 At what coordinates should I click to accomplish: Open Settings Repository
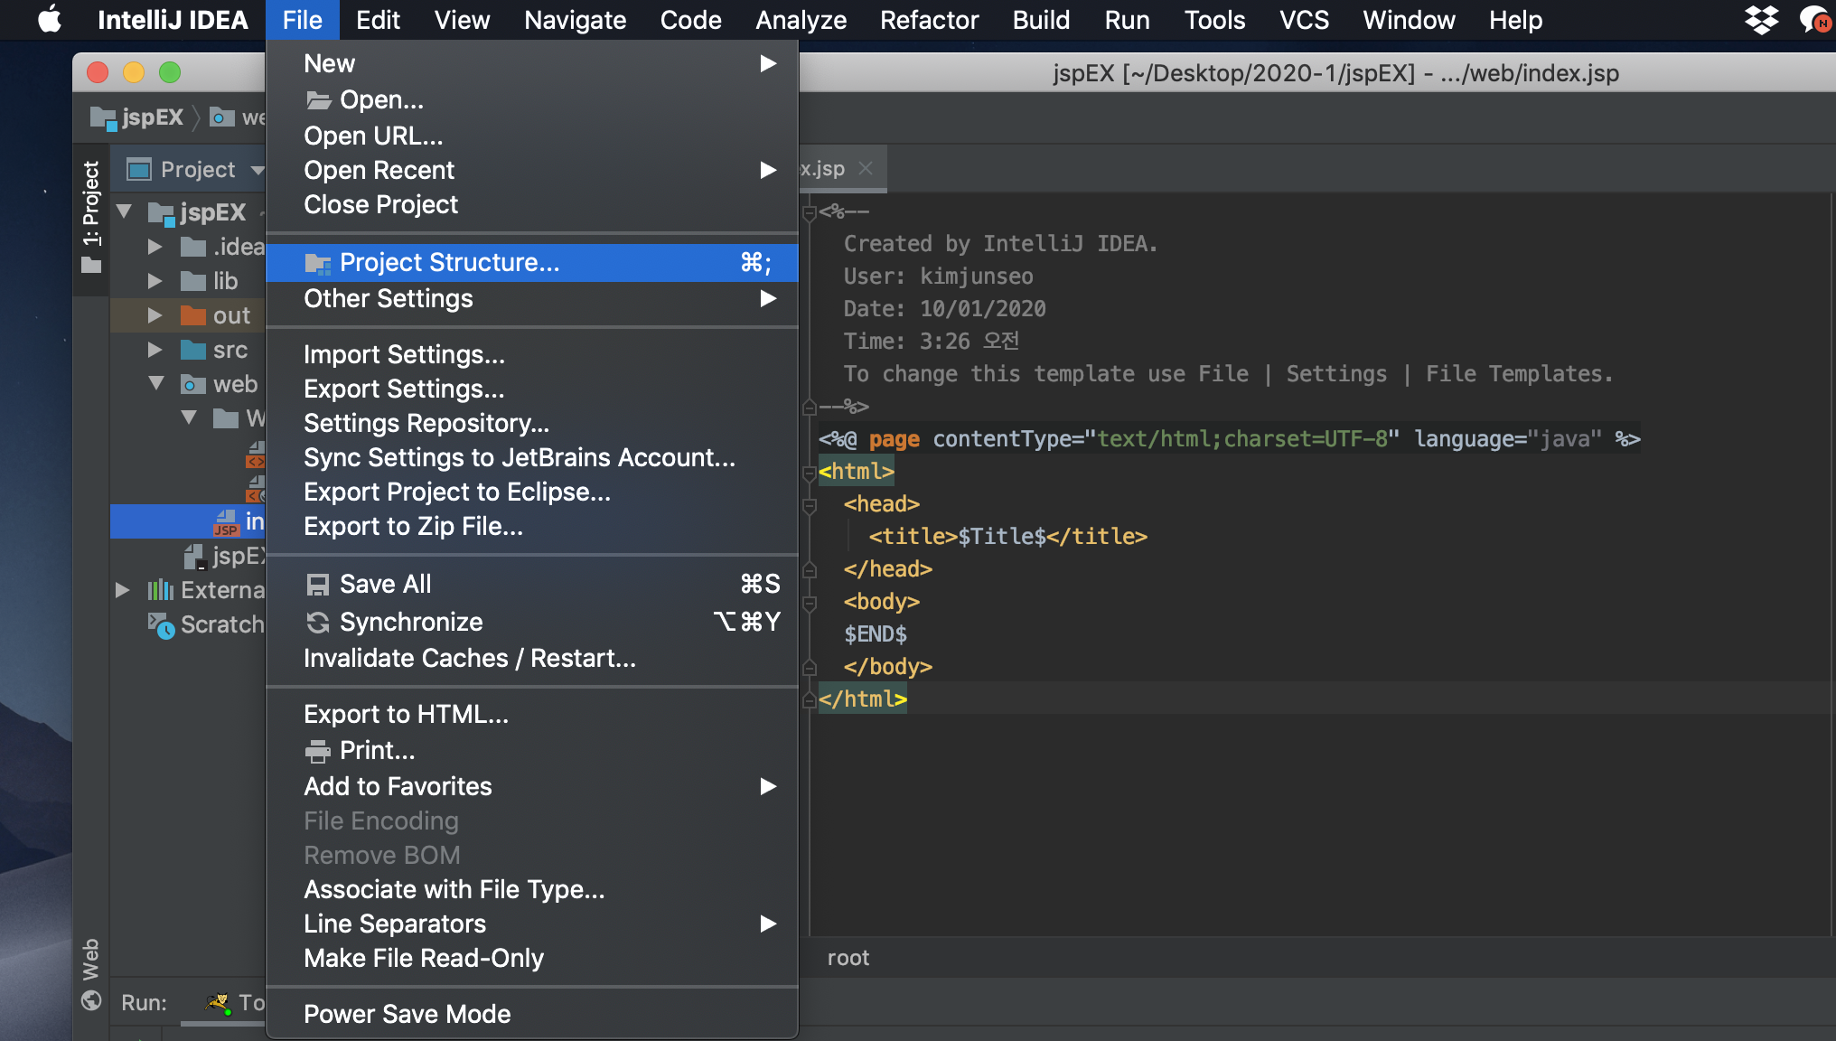pos(532,423)
